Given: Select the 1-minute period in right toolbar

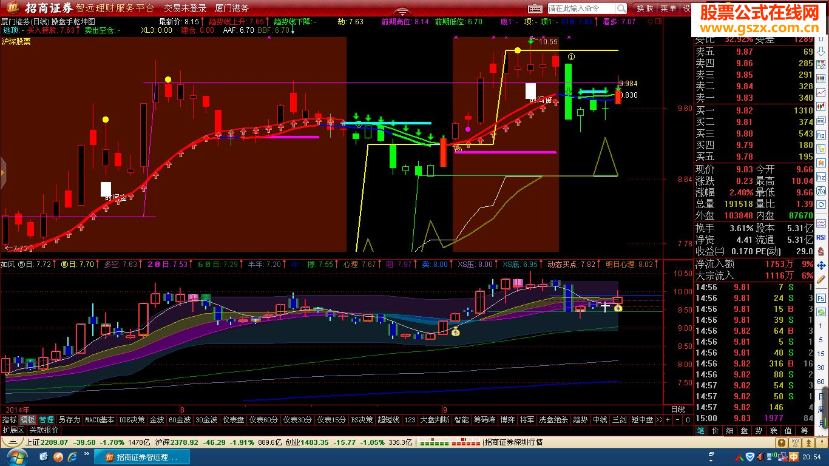Looking at the screenshot, I should 821,326.
